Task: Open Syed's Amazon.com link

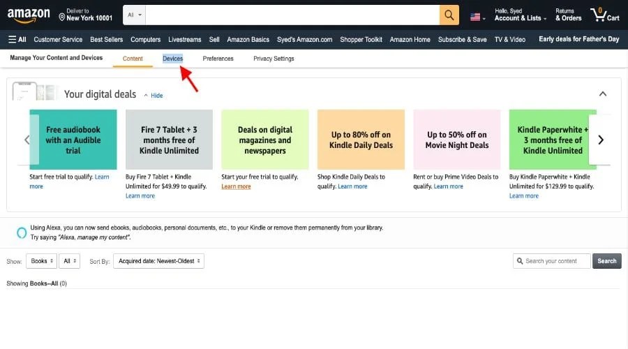Action: coord(304,39)
